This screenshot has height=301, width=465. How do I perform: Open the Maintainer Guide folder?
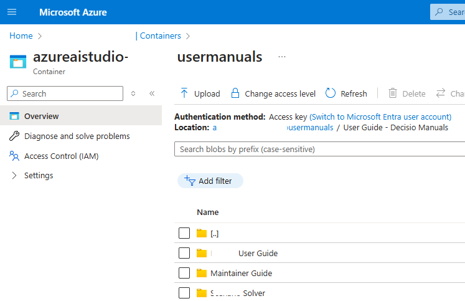(241, 273)
